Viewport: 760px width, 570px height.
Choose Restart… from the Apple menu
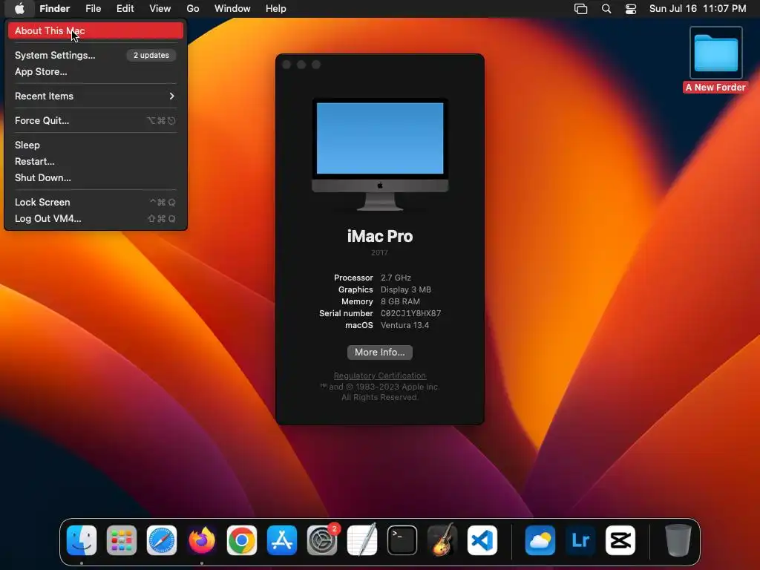(95, 161)
